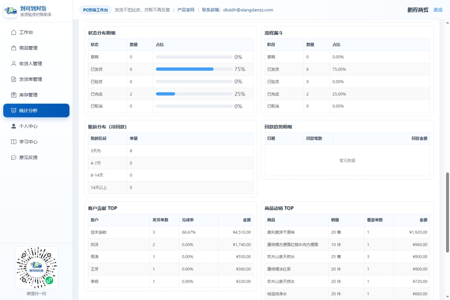Click the 商品管理 bag icon
The width and height of the screenshot is (450, 300).
click(x=14, y=48)
